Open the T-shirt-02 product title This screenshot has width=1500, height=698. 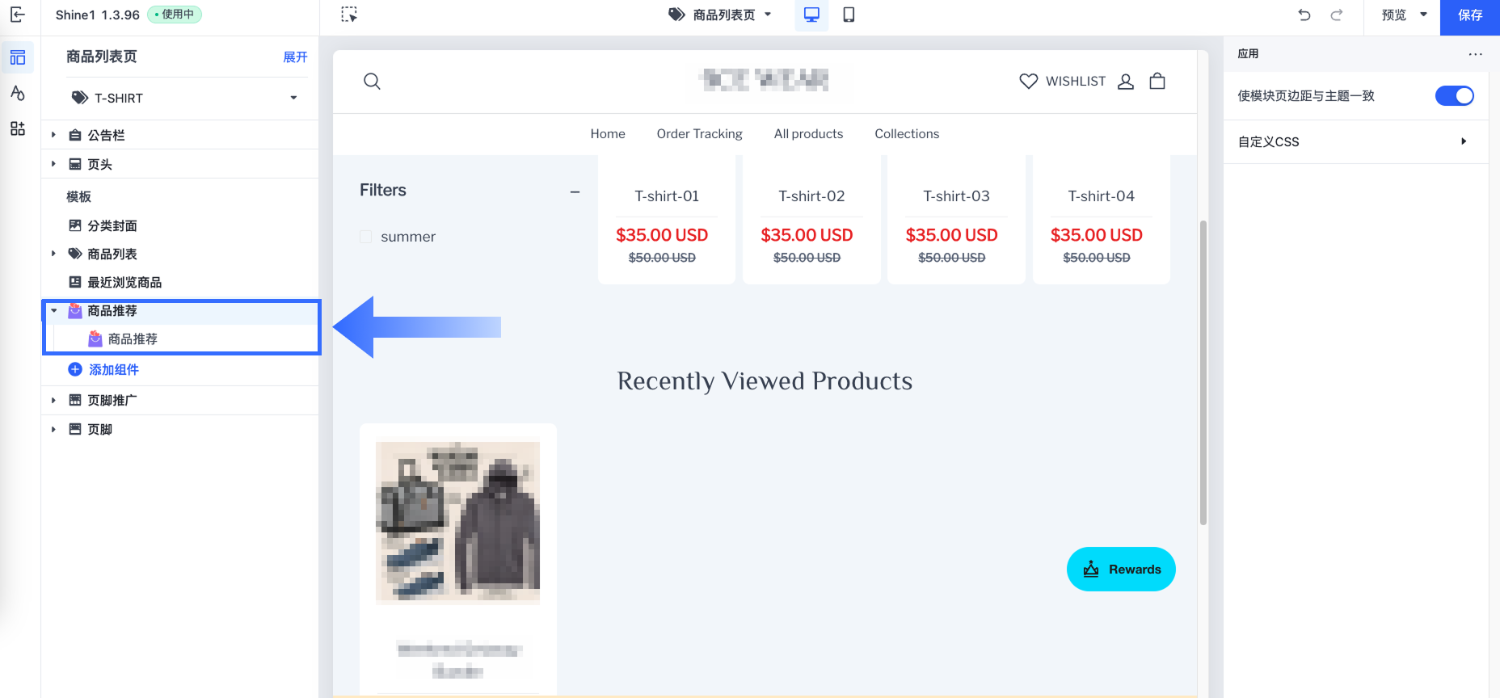(811, 196)
